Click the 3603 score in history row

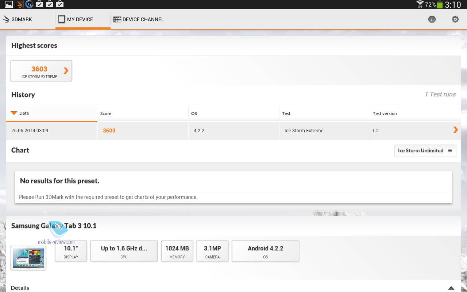(109, 130)
